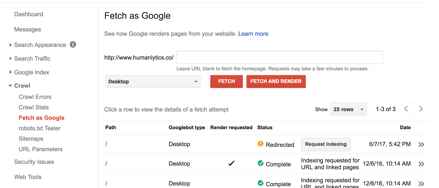Screen dimensions: 439x188
Task: Expand the Google Index section
Action: pyautogui.click(x=10, y=72)
